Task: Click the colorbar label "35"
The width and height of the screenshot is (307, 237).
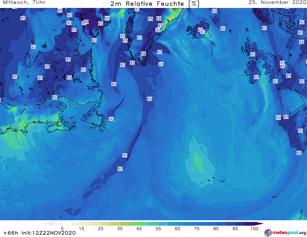Action: [120, 229]
